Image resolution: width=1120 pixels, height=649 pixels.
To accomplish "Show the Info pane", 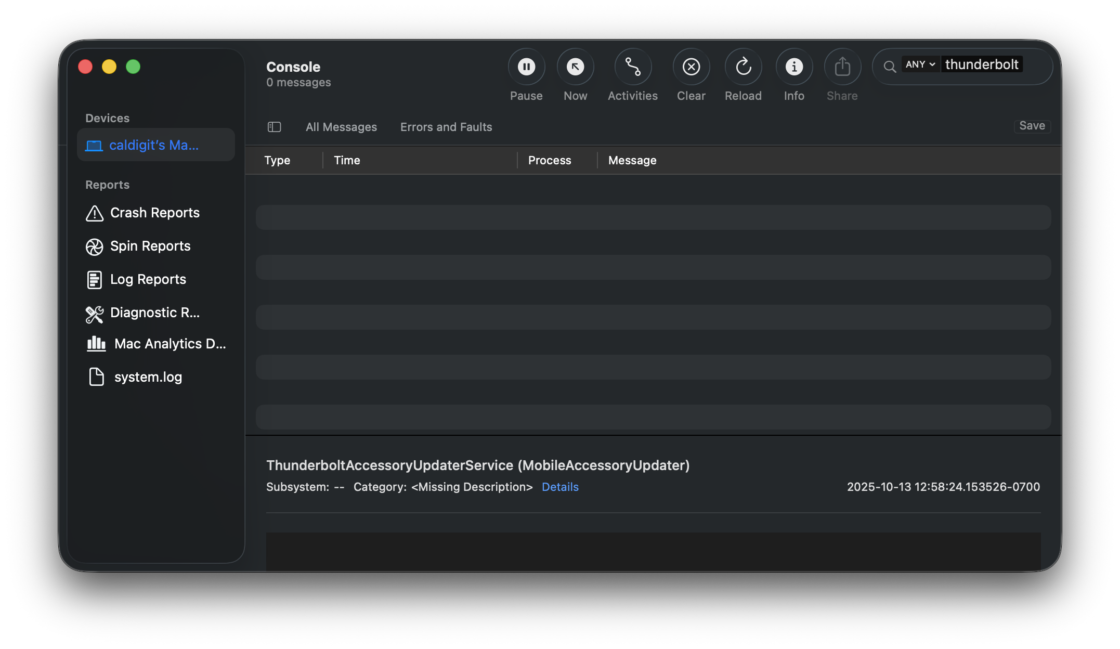I will (x=794, y=67).
